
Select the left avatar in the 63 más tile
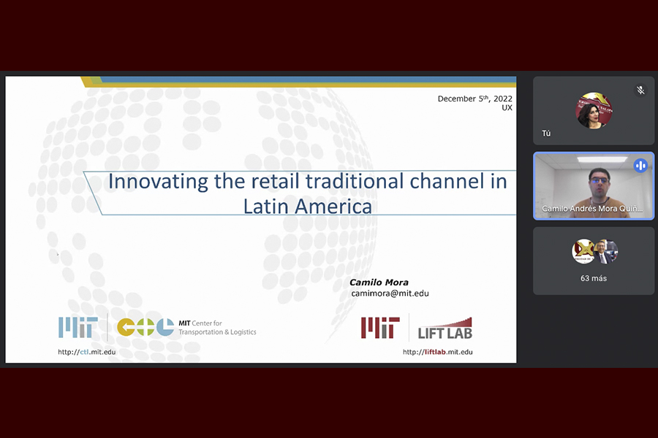click(x=583, y=252)
